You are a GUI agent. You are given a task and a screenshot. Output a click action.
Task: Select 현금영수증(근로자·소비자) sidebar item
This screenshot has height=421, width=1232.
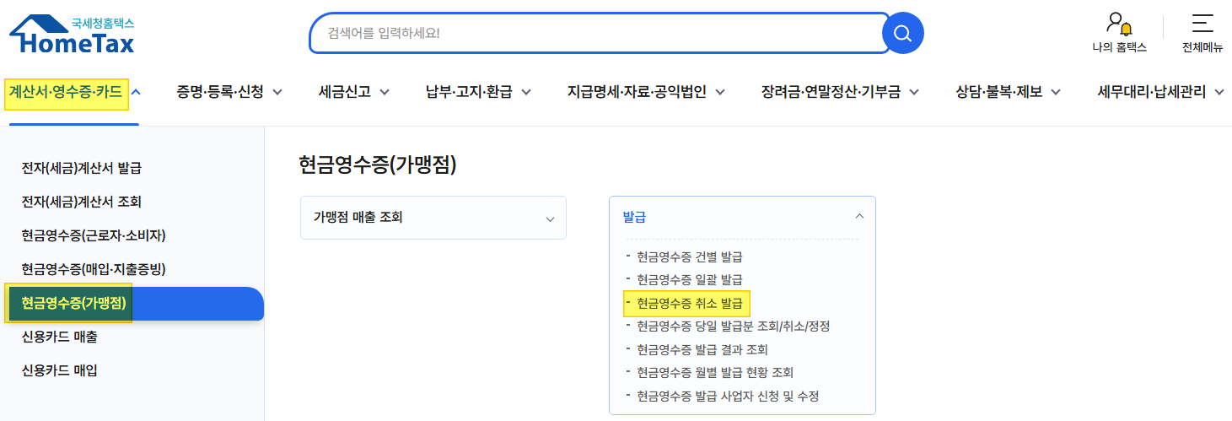[88, 235]
